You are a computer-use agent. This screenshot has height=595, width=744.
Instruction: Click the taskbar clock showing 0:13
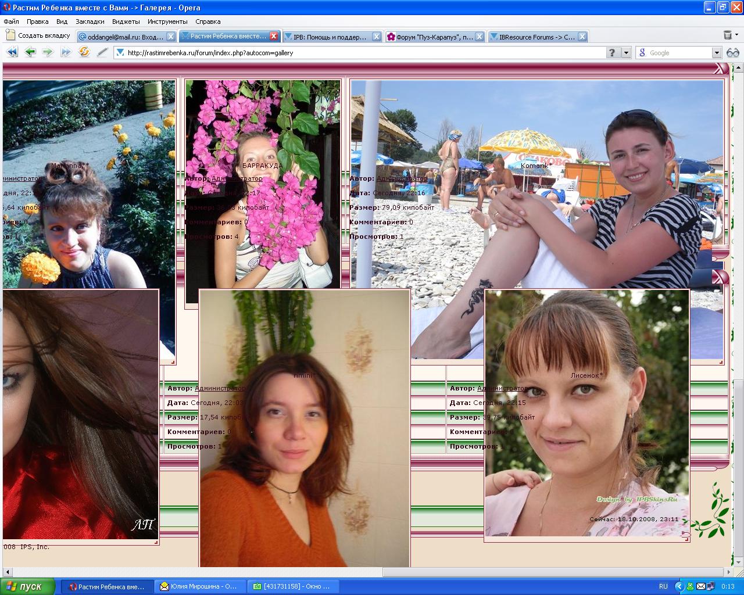point(728,587)
